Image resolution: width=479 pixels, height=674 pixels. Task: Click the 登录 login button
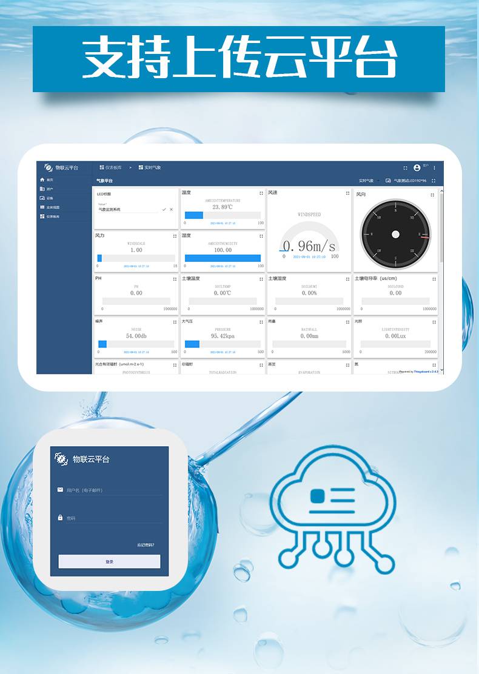(x=109, y=562)
